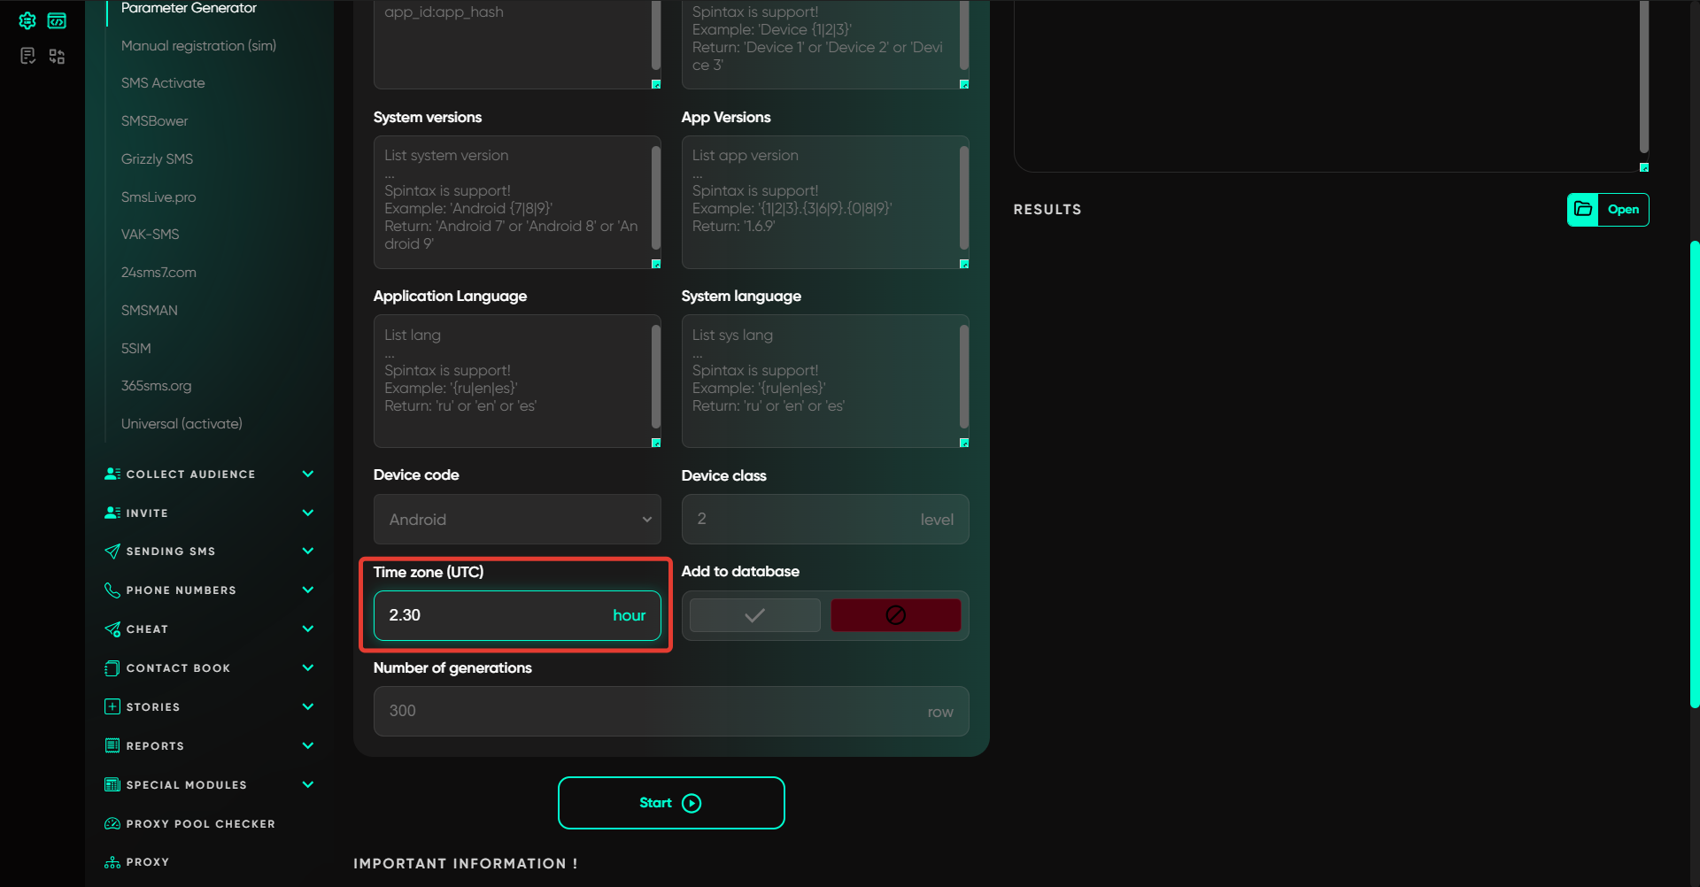Focus the Number of generations field
1700x887 pixels.
(x=655, y=712)
